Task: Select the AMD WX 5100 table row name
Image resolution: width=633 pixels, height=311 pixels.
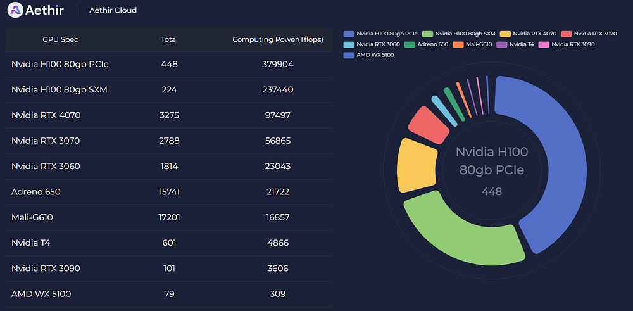Action: 41,294
